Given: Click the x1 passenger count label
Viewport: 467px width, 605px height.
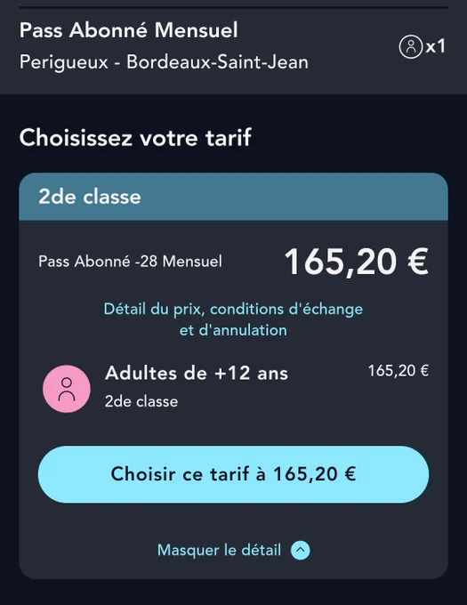Looking at the screenshot, I should [x=435, y=46].
